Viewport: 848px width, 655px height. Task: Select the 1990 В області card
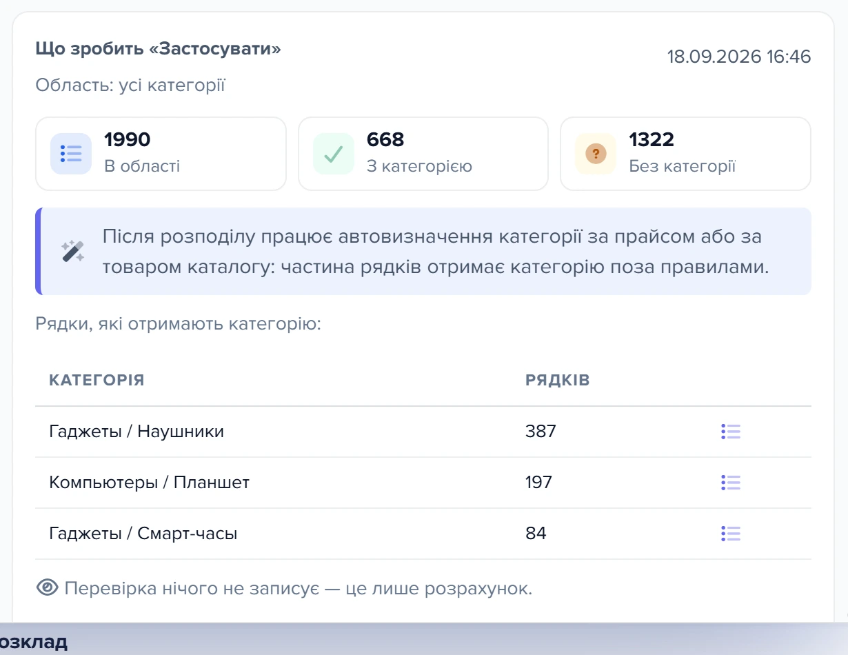161,154
